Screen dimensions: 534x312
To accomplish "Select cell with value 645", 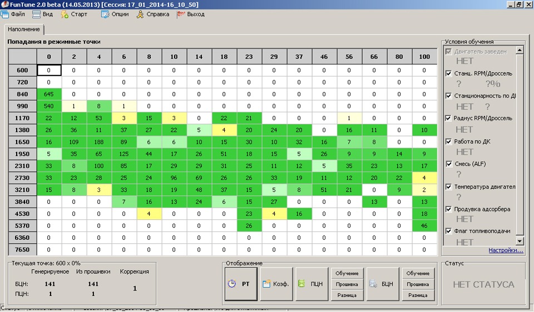I will pos(49,94).
